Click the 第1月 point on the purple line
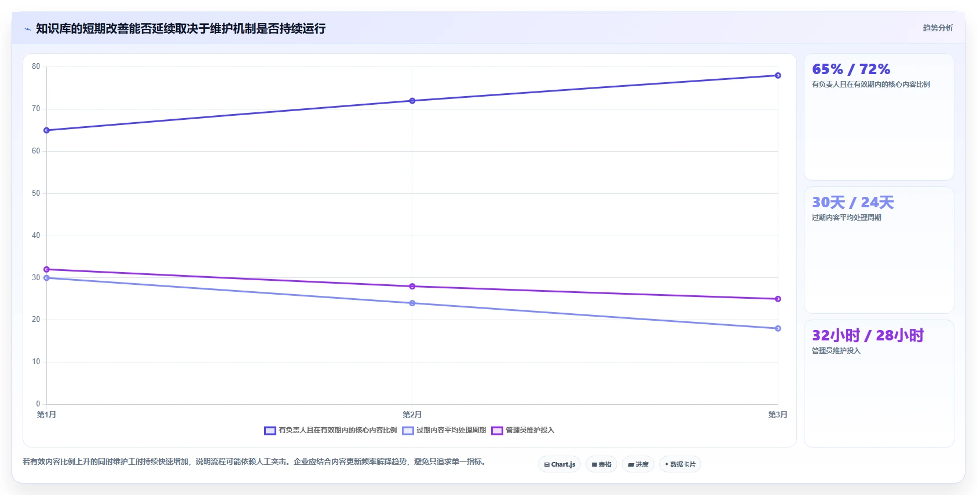This screenshot has height=495, width=977. click(47, 269)
